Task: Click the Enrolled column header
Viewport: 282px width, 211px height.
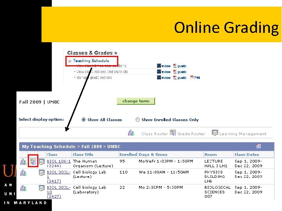Action: point(128,154)
